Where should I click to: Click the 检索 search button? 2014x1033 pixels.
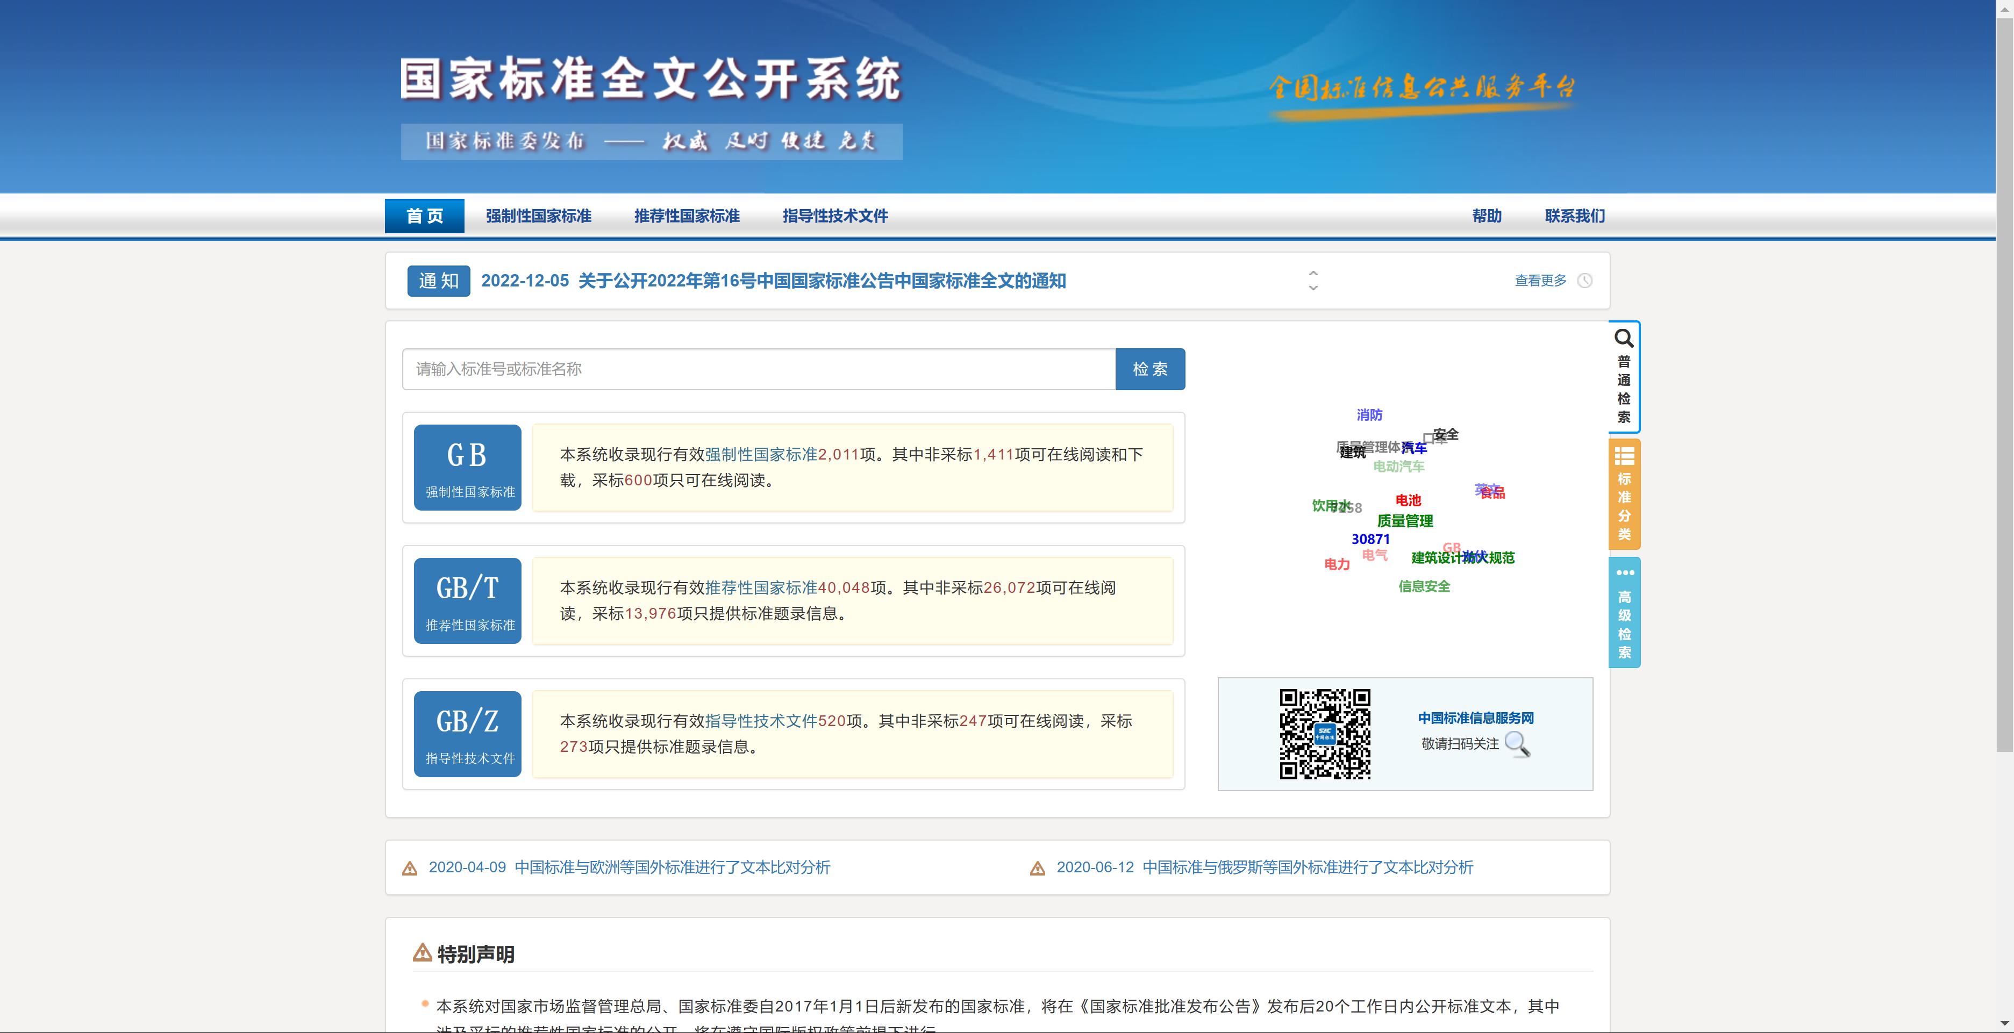pyautogui.click(x=1149, y=369)
